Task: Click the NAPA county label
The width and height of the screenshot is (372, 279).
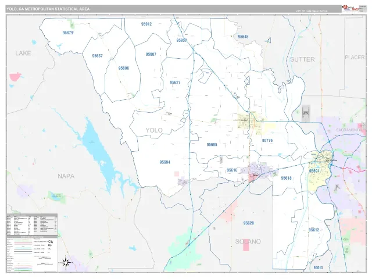Action: coord(66,176)
